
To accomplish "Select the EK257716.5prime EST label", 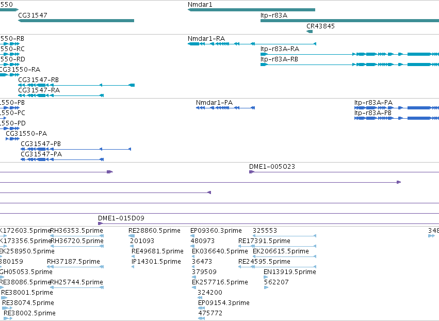I will [220, 282].
